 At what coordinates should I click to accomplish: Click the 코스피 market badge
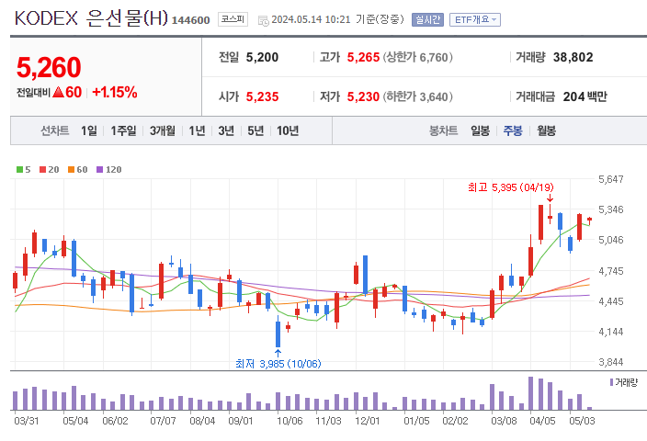pyautogui.click(x=233, y=19)
